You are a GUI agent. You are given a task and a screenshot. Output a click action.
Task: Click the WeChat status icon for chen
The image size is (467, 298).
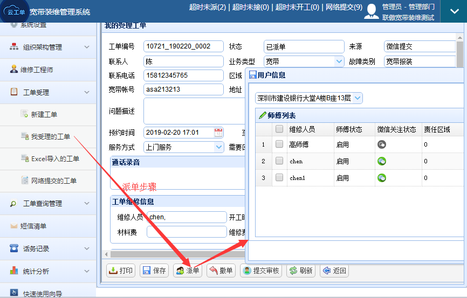pos(382,161)
